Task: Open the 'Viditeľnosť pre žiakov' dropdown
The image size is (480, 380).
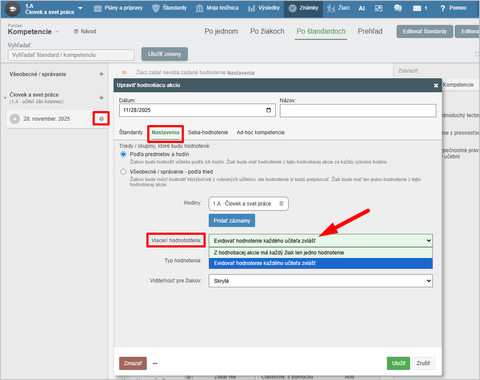Action: [321, 281]
